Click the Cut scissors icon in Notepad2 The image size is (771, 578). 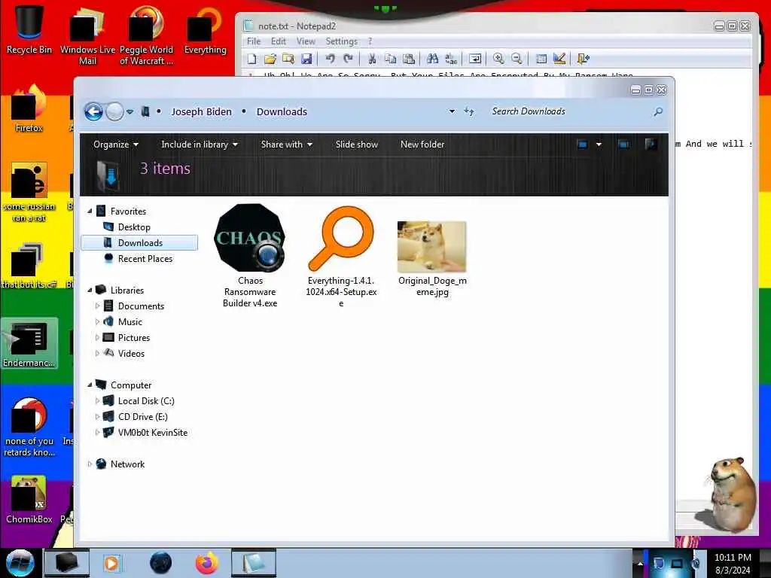click(x=372, y=59)
